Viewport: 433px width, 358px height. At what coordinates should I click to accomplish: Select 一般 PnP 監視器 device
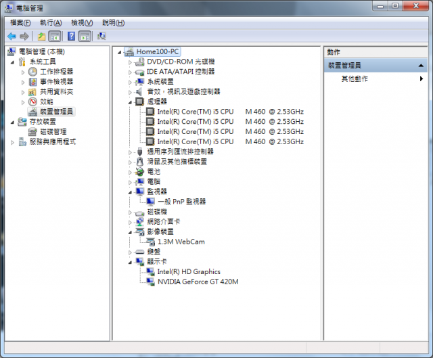(181, 202)
